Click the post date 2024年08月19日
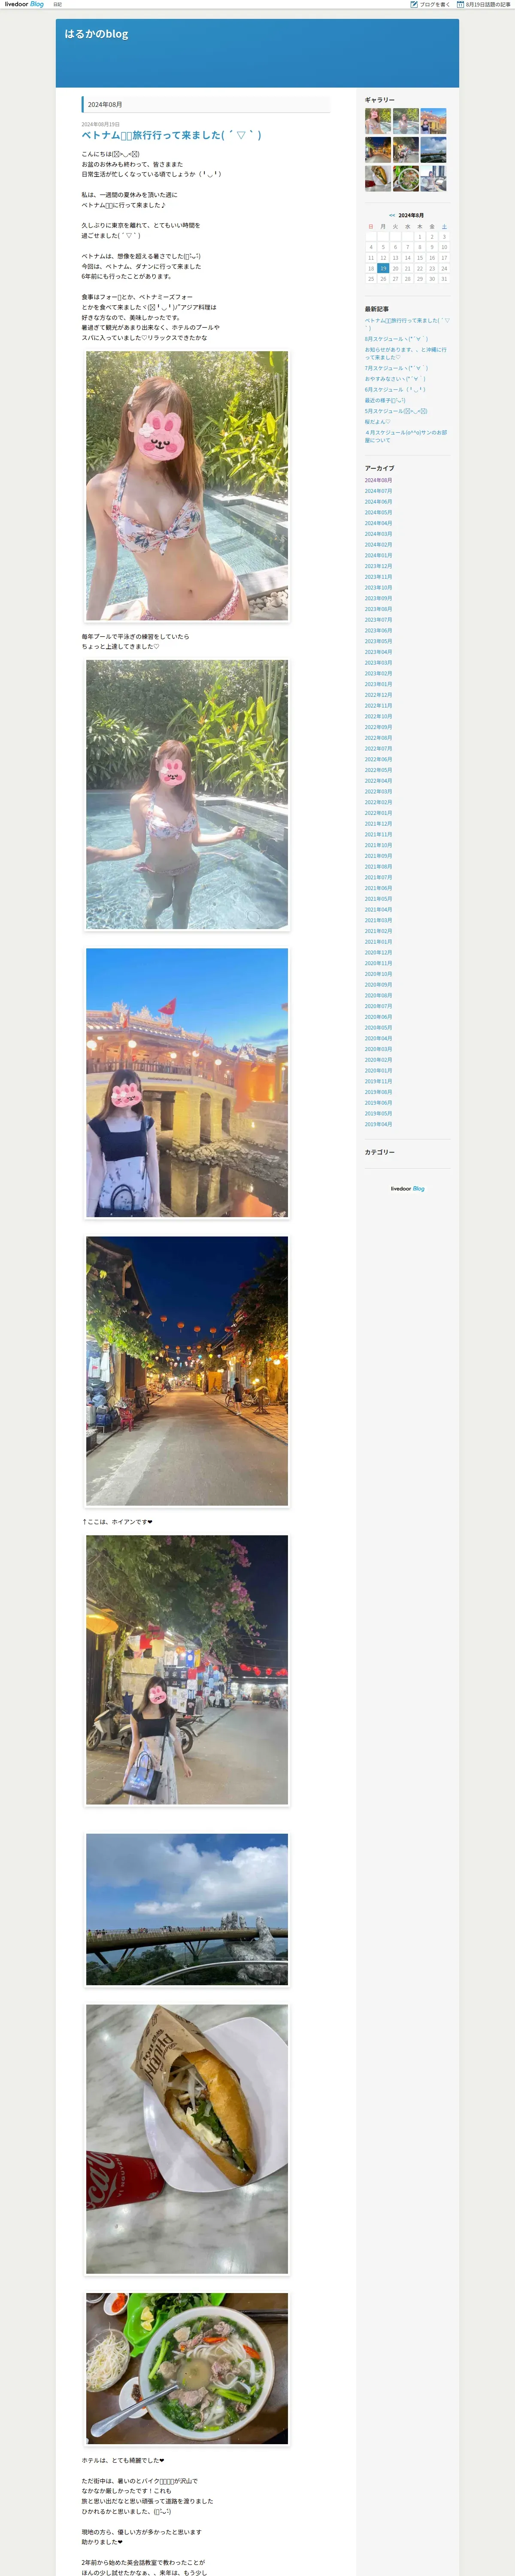This screenshot has height=2576, width=515. click(x=100, y=124)
